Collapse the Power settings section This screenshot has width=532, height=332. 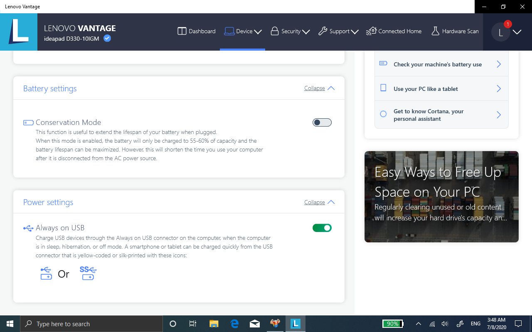pyautogui.click(x=314, y=202)
